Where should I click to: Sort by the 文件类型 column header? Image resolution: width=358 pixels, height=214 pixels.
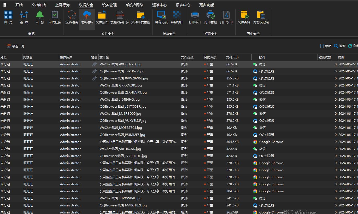[x=191, y=57]
